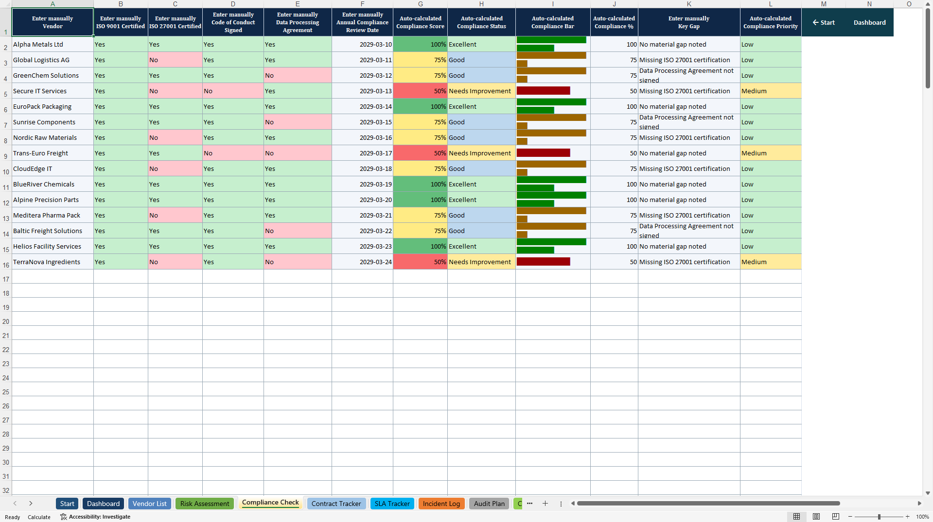This screenshot has width=933, height=522.
Task: Click the zoom in plus icon
Action: point(908,517)
